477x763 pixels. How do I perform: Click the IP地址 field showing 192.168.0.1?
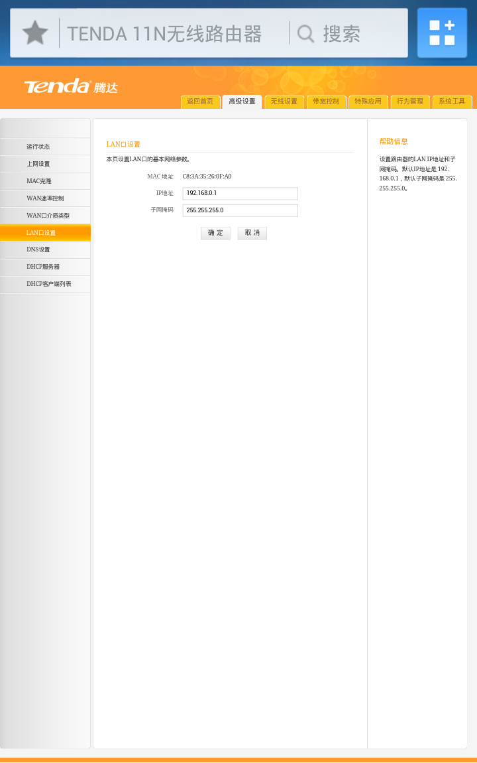pyautogui.click(x=240, y=193)
